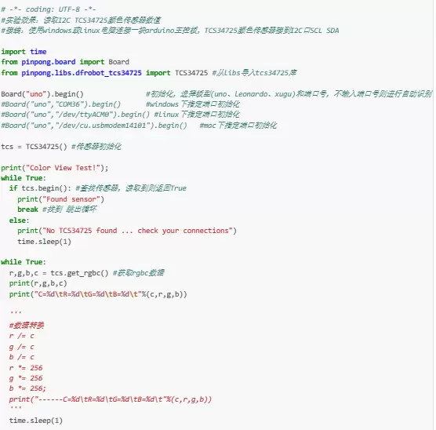Click the 'else:' keyword

tap(19, 220)
